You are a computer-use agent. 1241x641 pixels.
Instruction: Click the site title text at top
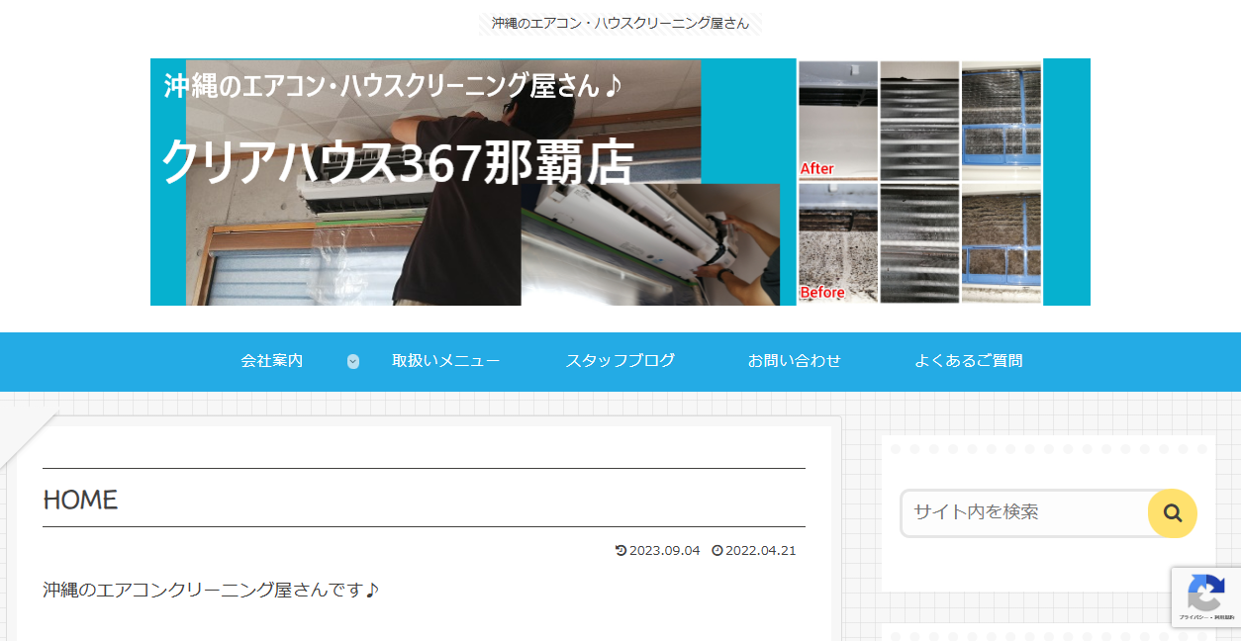[x=620, y=21]
